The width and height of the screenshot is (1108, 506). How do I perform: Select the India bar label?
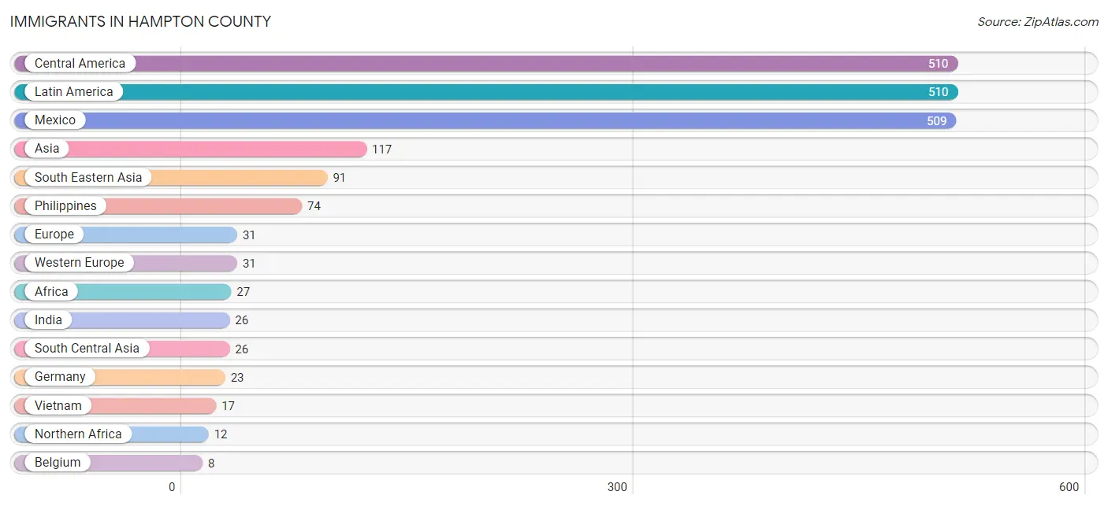48,320
